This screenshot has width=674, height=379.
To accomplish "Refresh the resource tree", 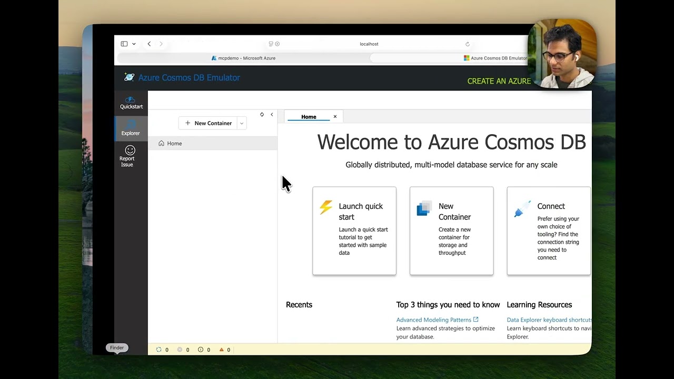I will (x=262, y=114).
